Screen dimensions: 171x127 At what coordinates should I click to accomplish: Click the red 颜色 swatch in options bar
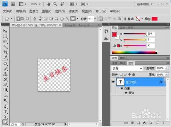pyautogui.click(x=155, y=19)
